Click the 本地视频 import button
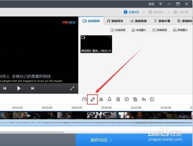 [x=118, y=30]
